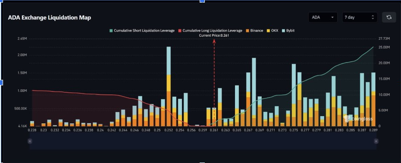Click the tall bar at price 0.275

point(294,95)
